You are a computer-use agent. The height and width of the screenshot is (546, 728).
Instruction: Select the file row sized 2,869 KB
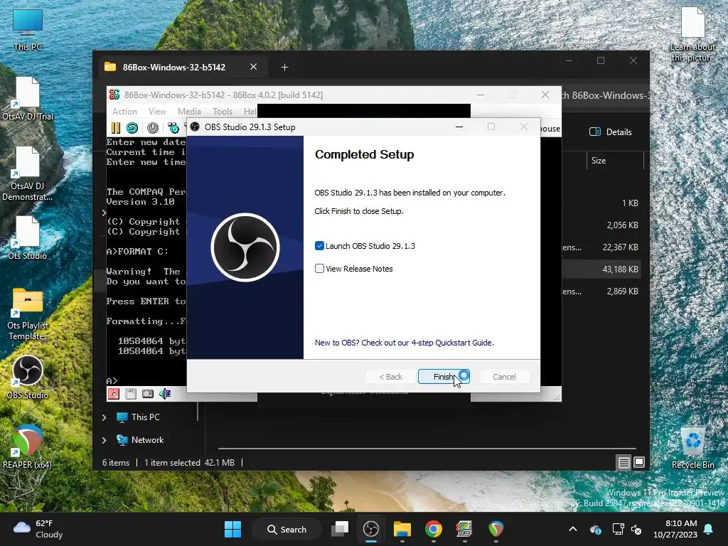(601, 291)
